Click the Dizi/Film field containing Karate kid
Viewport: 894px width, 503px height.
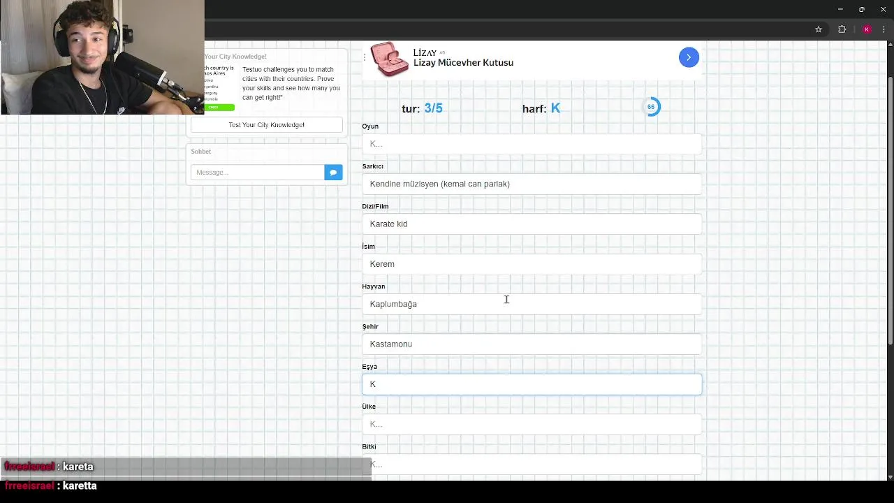[x=532, y=224]
